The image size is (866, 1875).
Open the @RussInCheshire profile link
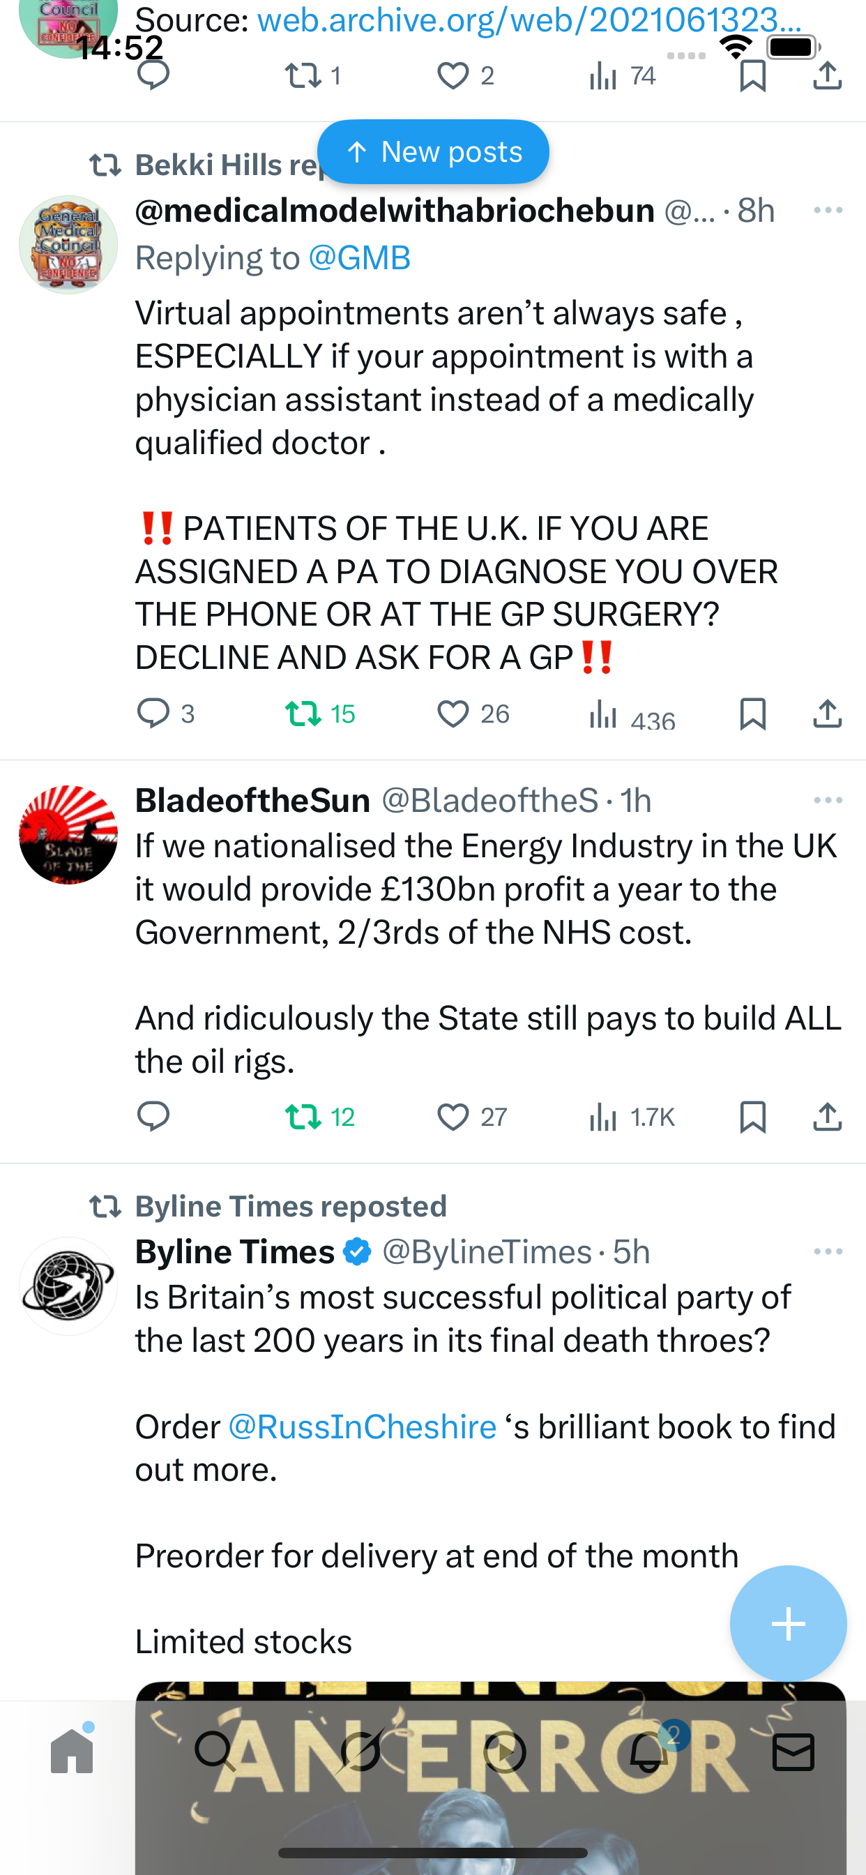(x=363, y=1426)
